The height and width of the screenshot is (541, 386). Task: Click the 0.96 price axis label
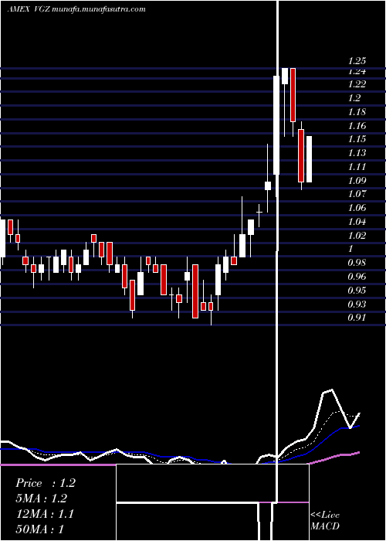[x=357, y=277]
